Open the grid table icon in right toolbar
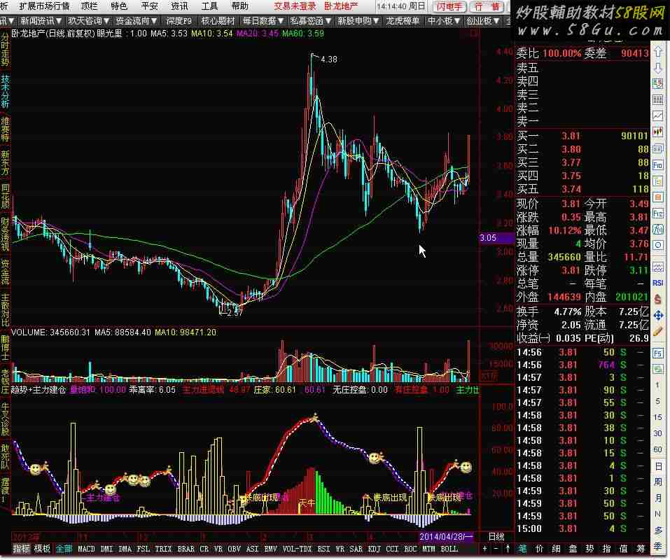The height and width of the screenshot is (560, 670). tap(658, 100)
